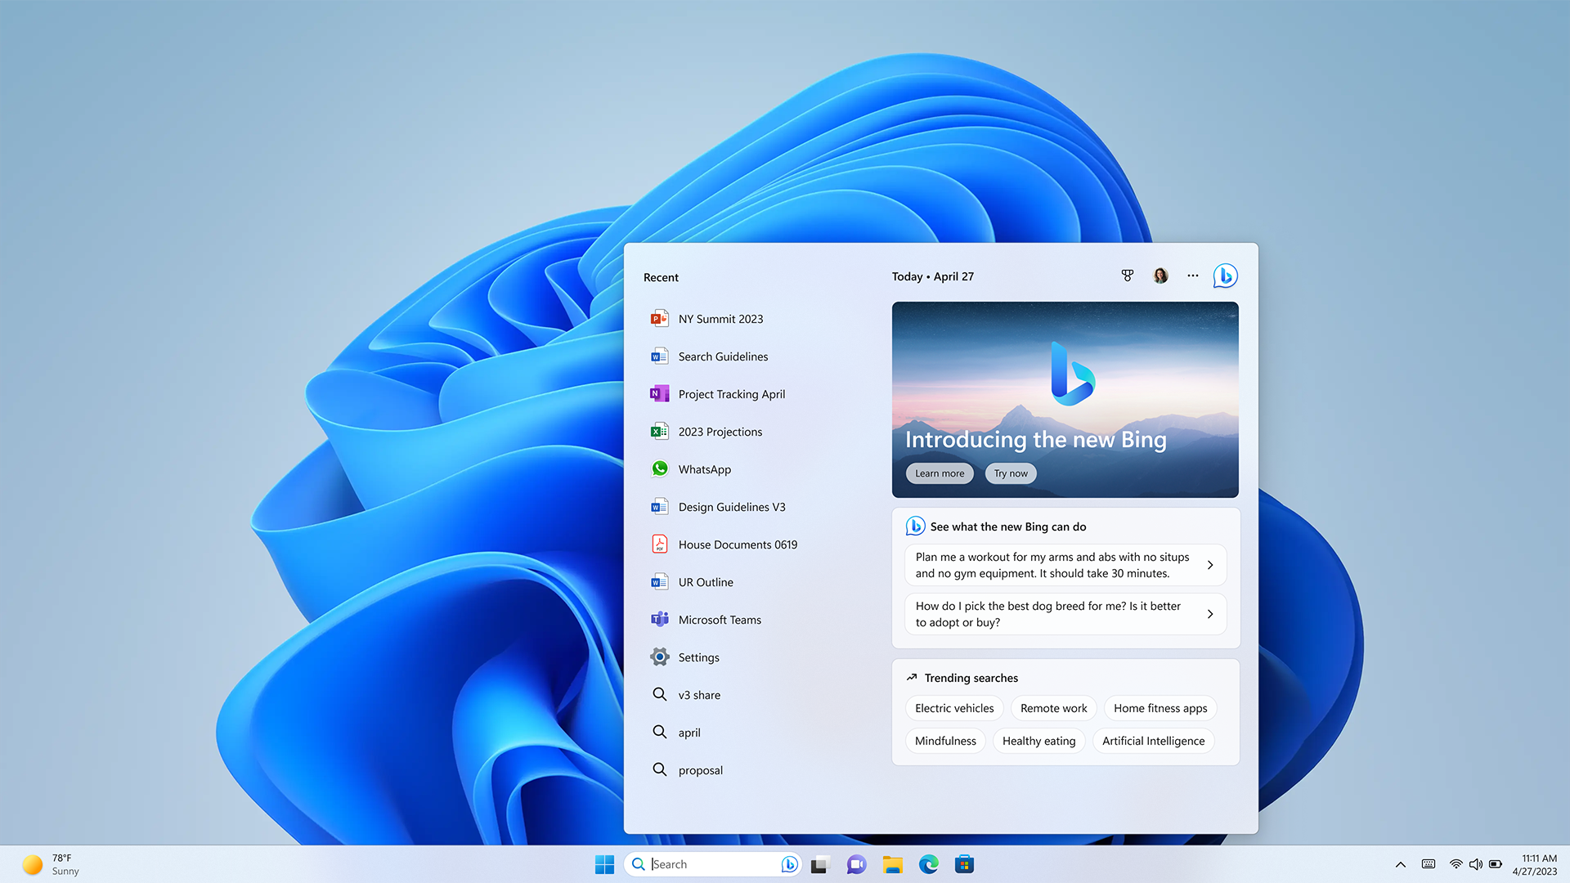Screen dimensions: 1570x883
Task: Click the Bing button in top-right corner
Action: (1225, 276)
